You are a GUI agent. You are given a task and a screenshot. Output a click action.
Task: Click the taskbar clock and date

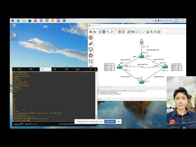[x=176, y=21]
